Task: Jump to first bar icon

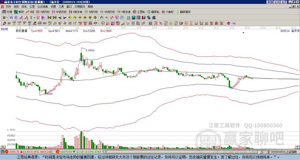Action: coord(49,18)
